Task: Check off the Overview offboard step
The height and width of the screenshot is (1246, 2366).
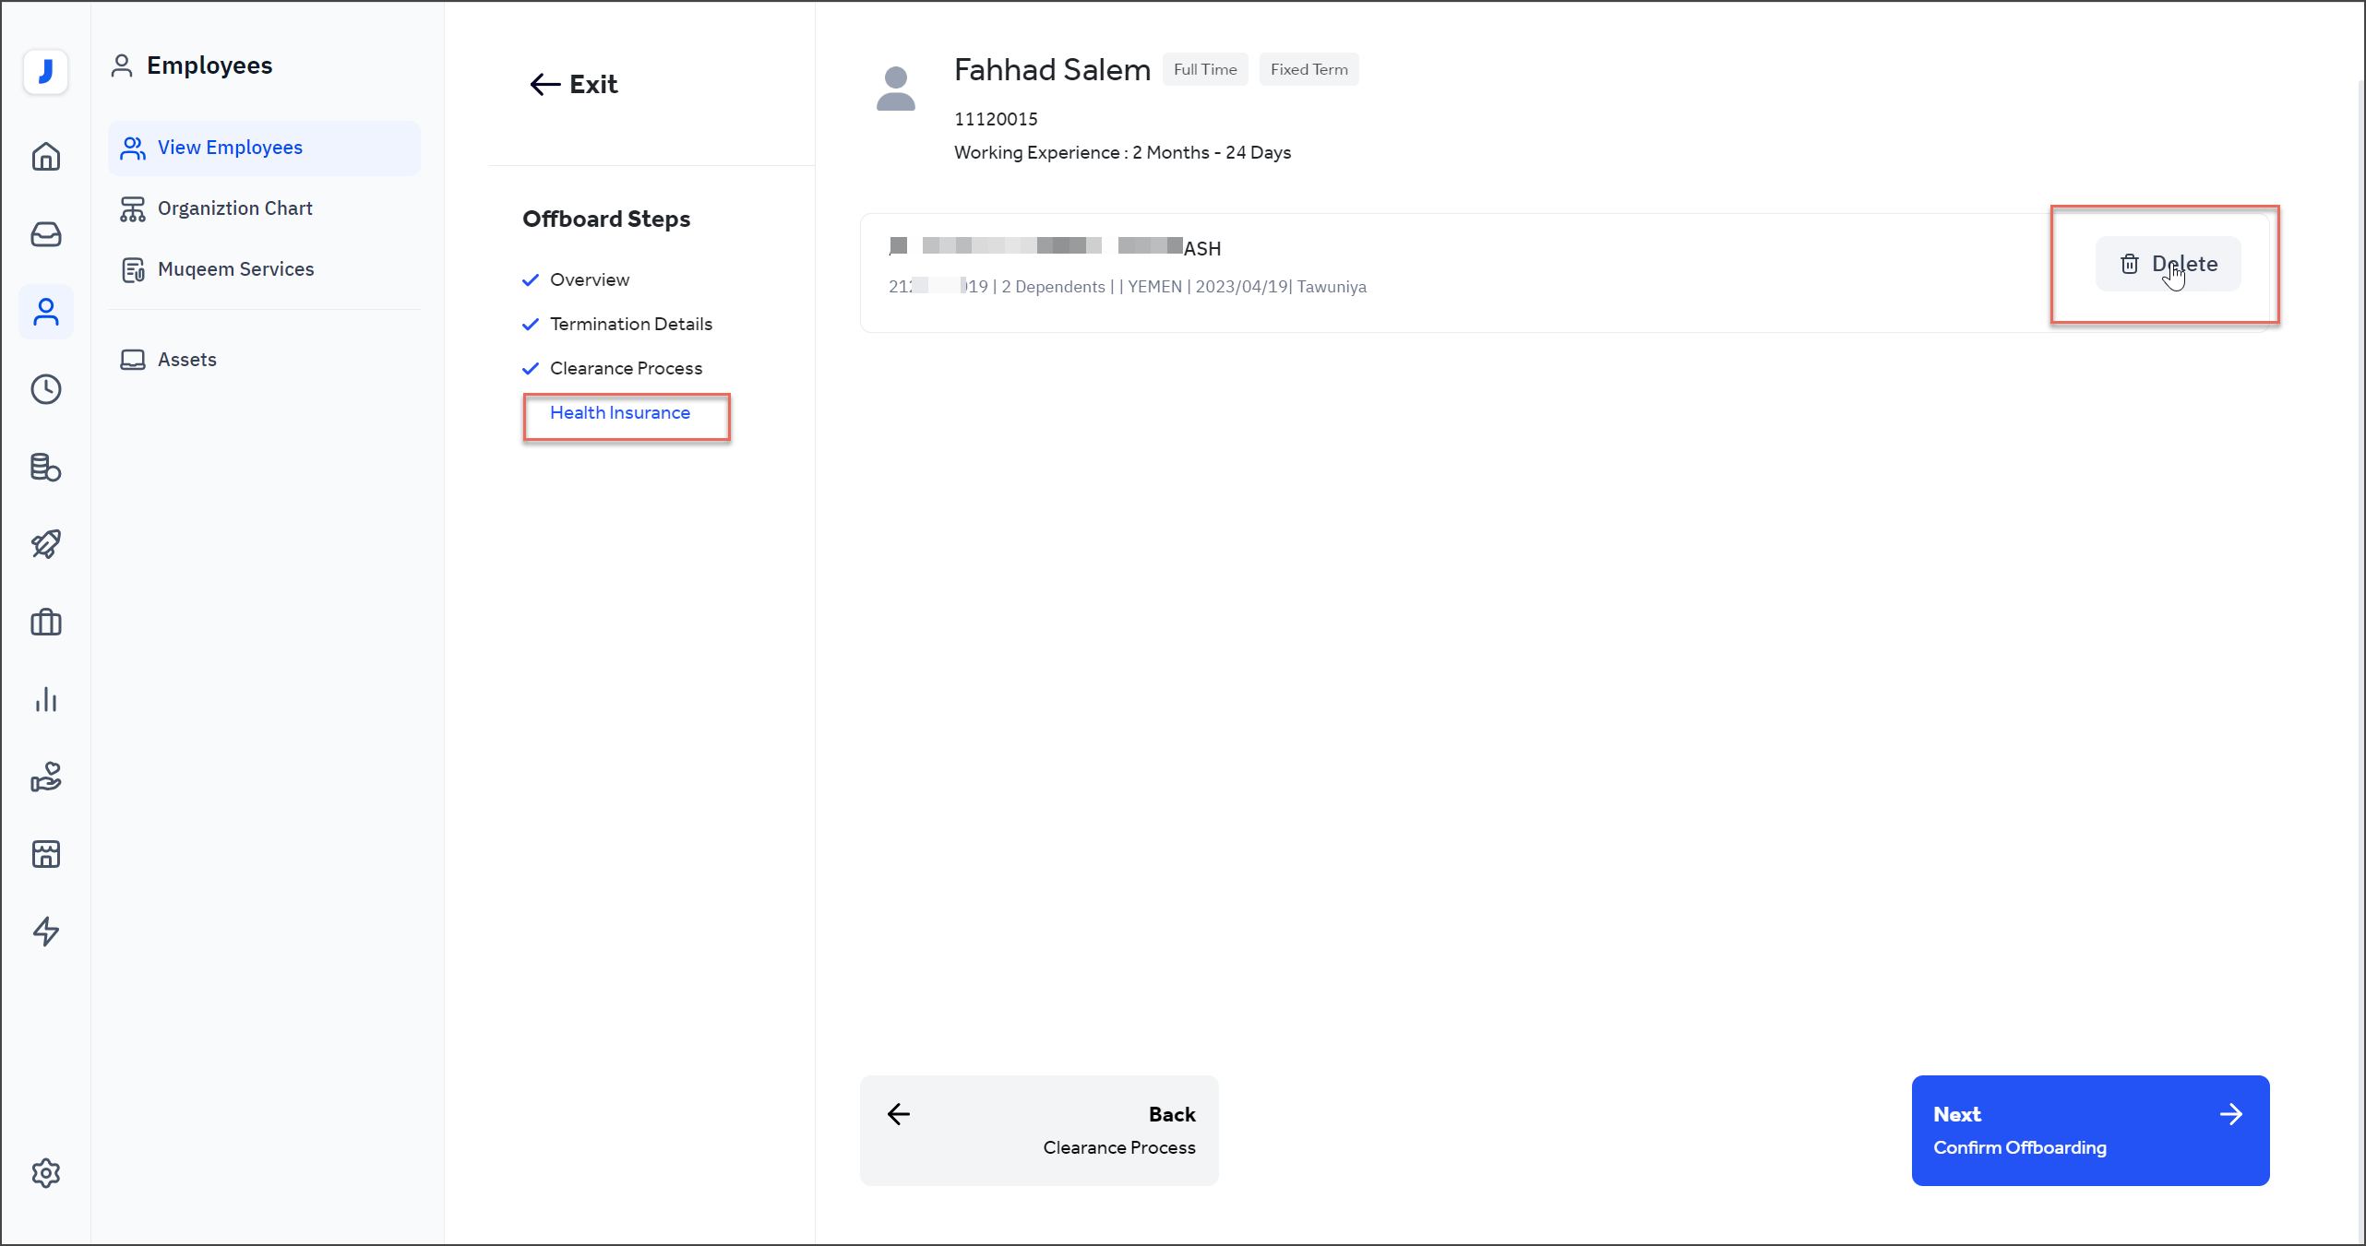Action: coord(531,279)
